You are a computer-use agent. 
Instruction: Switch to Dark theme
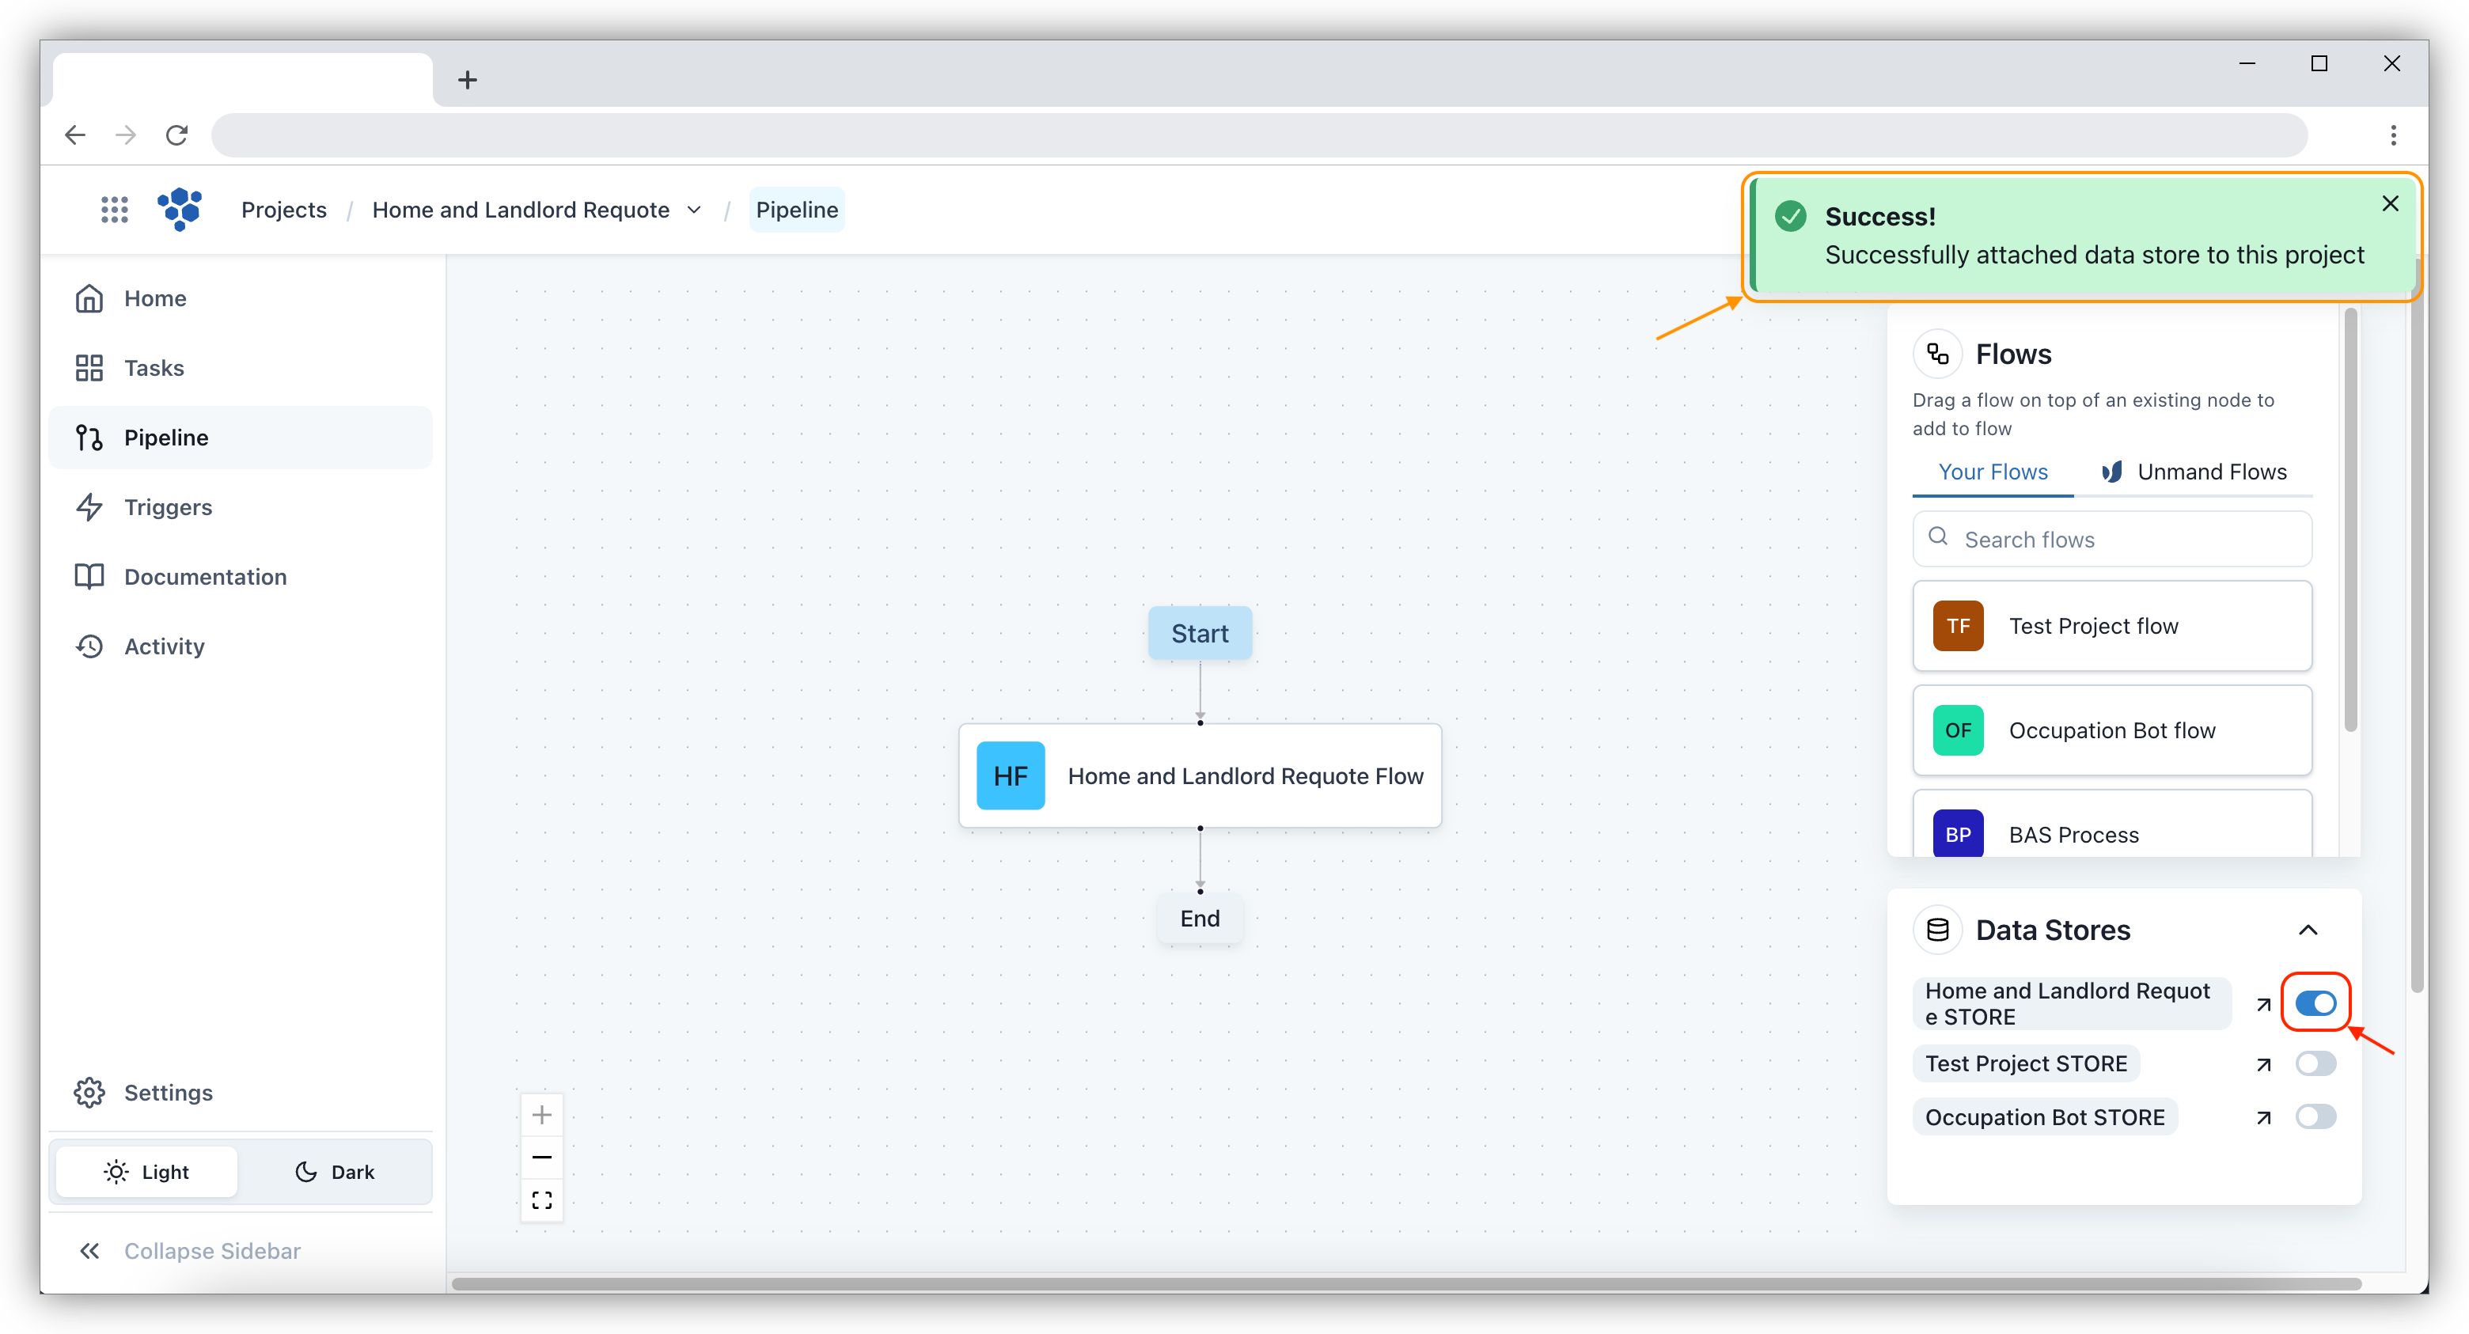point(335,1171)
